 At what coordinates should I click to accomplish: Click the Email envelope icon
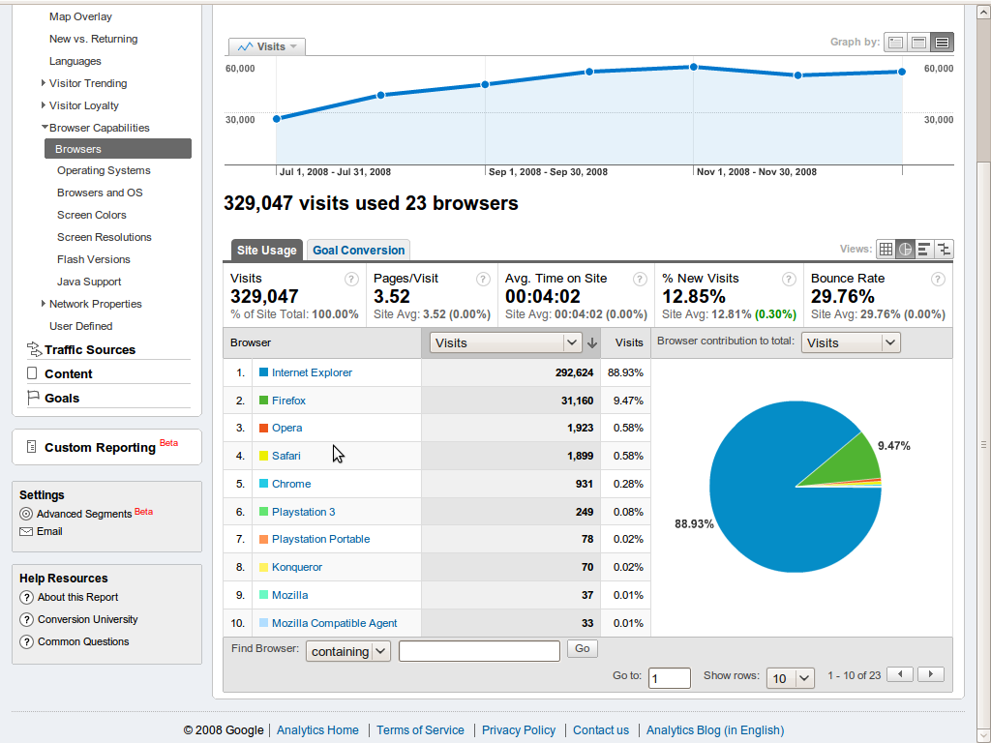click(26, 531)
